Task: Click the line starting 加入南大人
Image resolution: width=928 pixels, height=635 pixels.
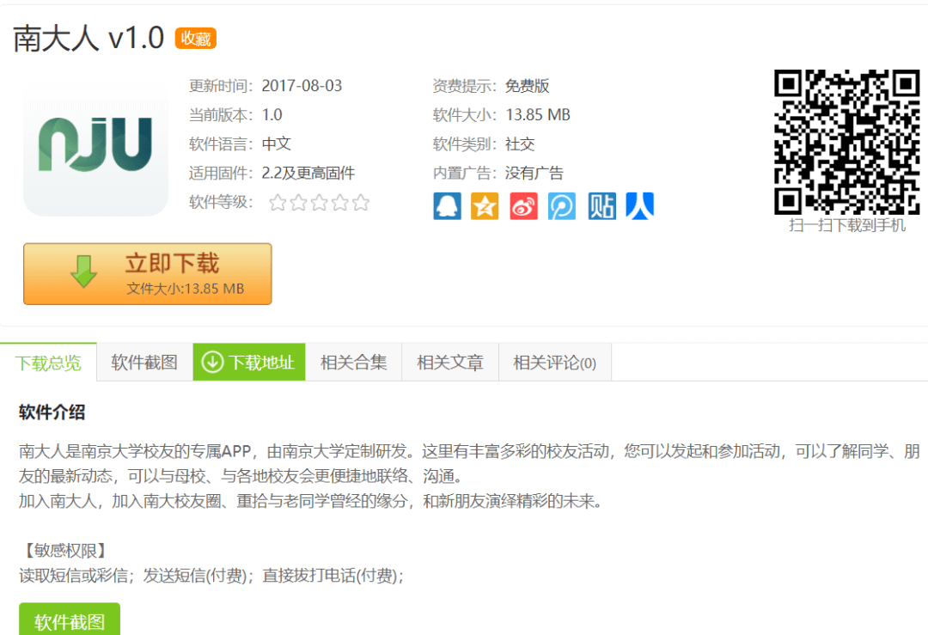Action: click(310, 501)
